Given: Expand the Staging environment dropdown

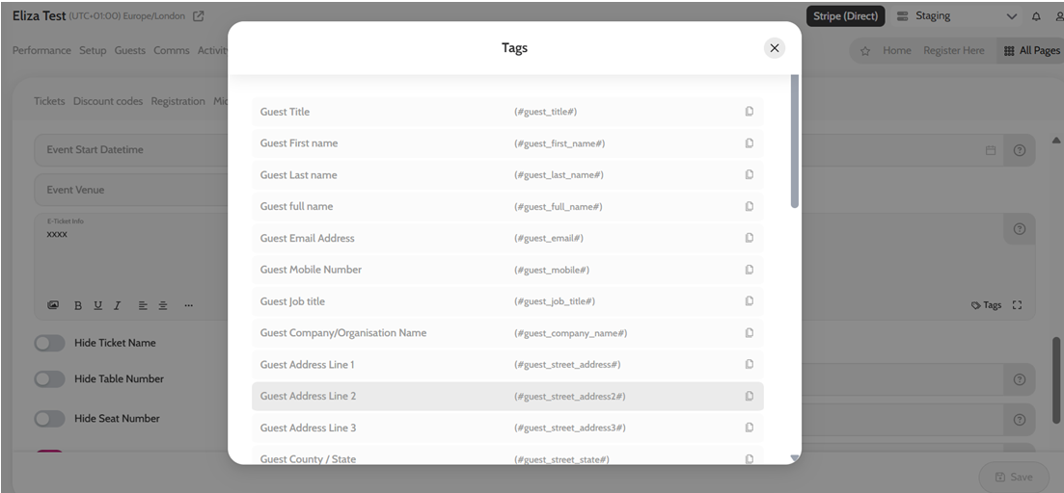Looking at the screenshot, I should pyautogui.click(x=1011, y=16).
